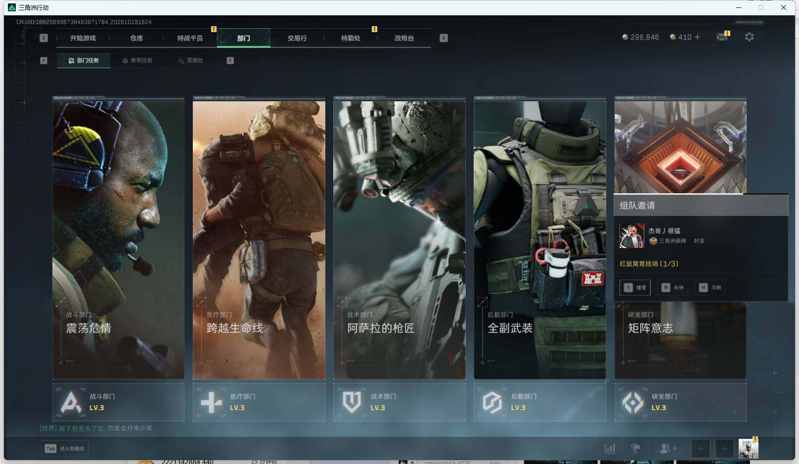Screen dimensions: 799x464
Task: Open the flag icon in bottom bar
Action: pos(636,449)
